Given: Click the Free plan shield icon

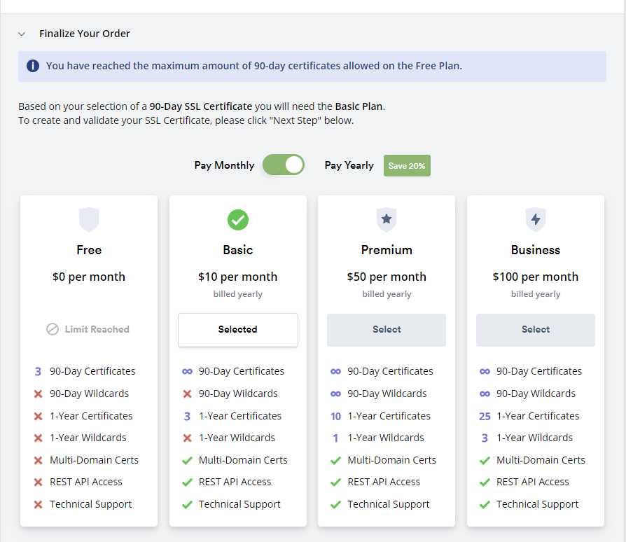Looking at the screenshot, I should (89, 219).
